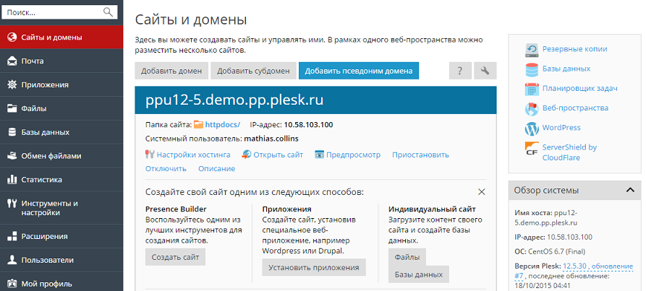Open the help question mark button
Image resolution: width=646 pixels, height=291 pixels.
tap(460, 71)
